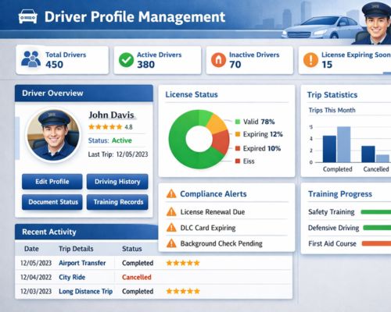This screenshot has height=312, width=391.
Task: Open Training Records
Action: (x=117, y=202)
